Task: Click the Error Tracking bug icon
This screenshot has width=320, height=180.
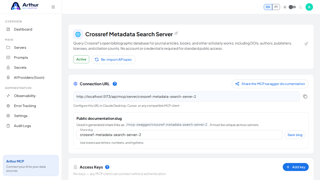Action: [8, 106]
